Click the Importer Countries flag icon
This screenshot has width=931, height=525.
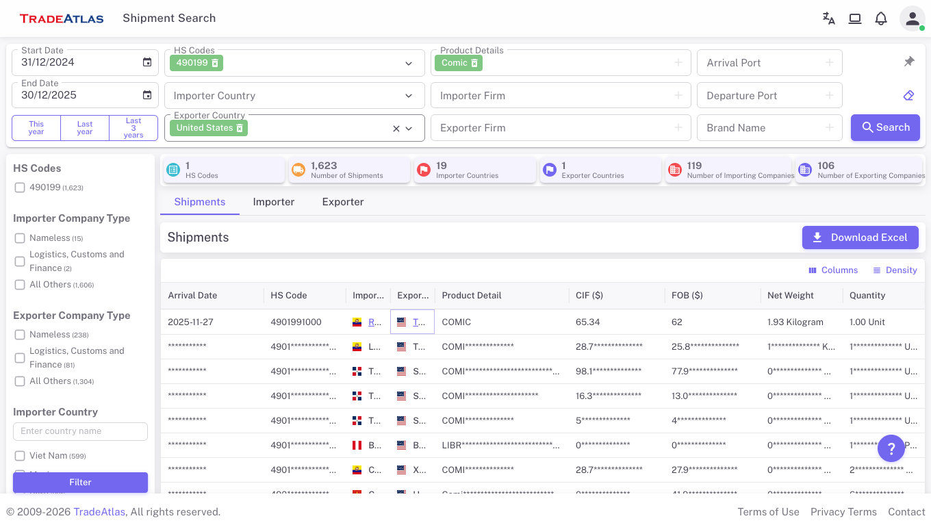coord(424,170)
